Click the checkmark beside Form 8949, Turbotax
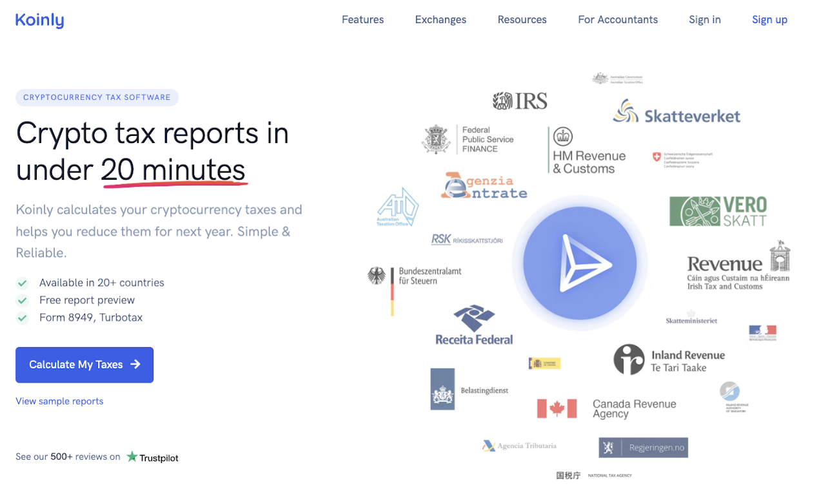Image resolution: width=819 pixels, height=503 pixels. tap(23, 318)
